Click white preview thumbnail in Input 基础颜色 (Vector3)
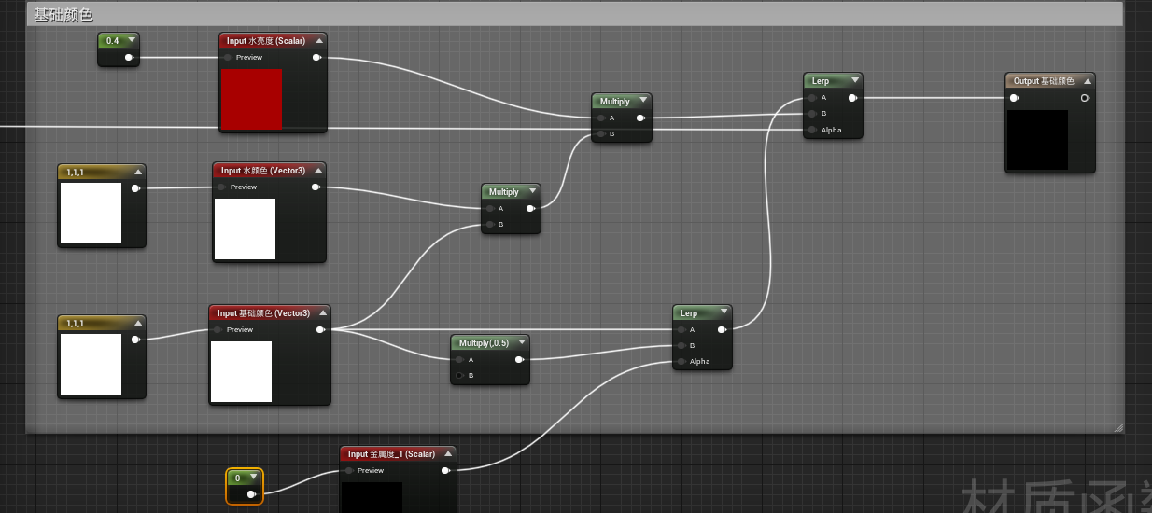1152x513 pixels. point(241,371)
